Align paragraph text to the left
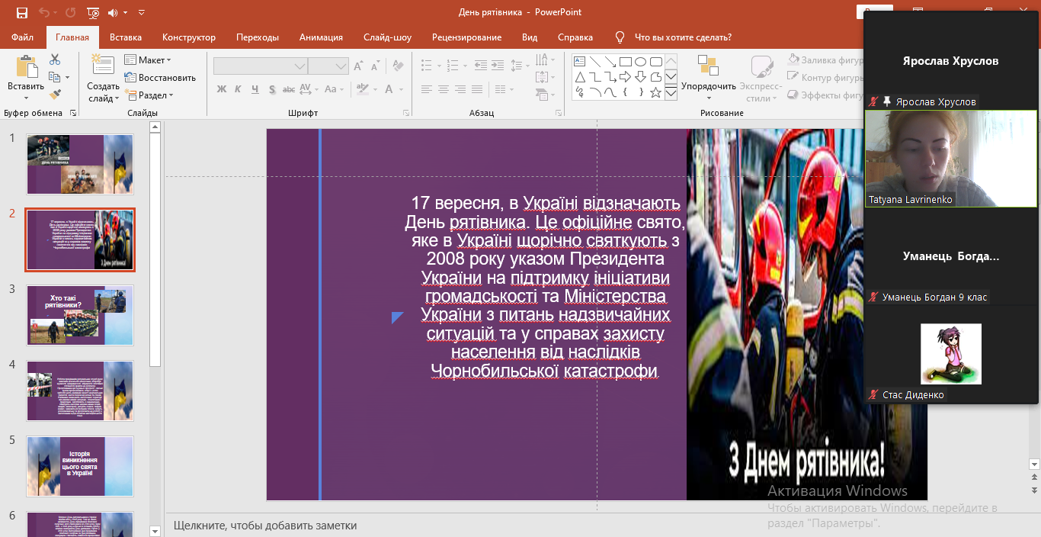1041x537 pixels. 427,89
